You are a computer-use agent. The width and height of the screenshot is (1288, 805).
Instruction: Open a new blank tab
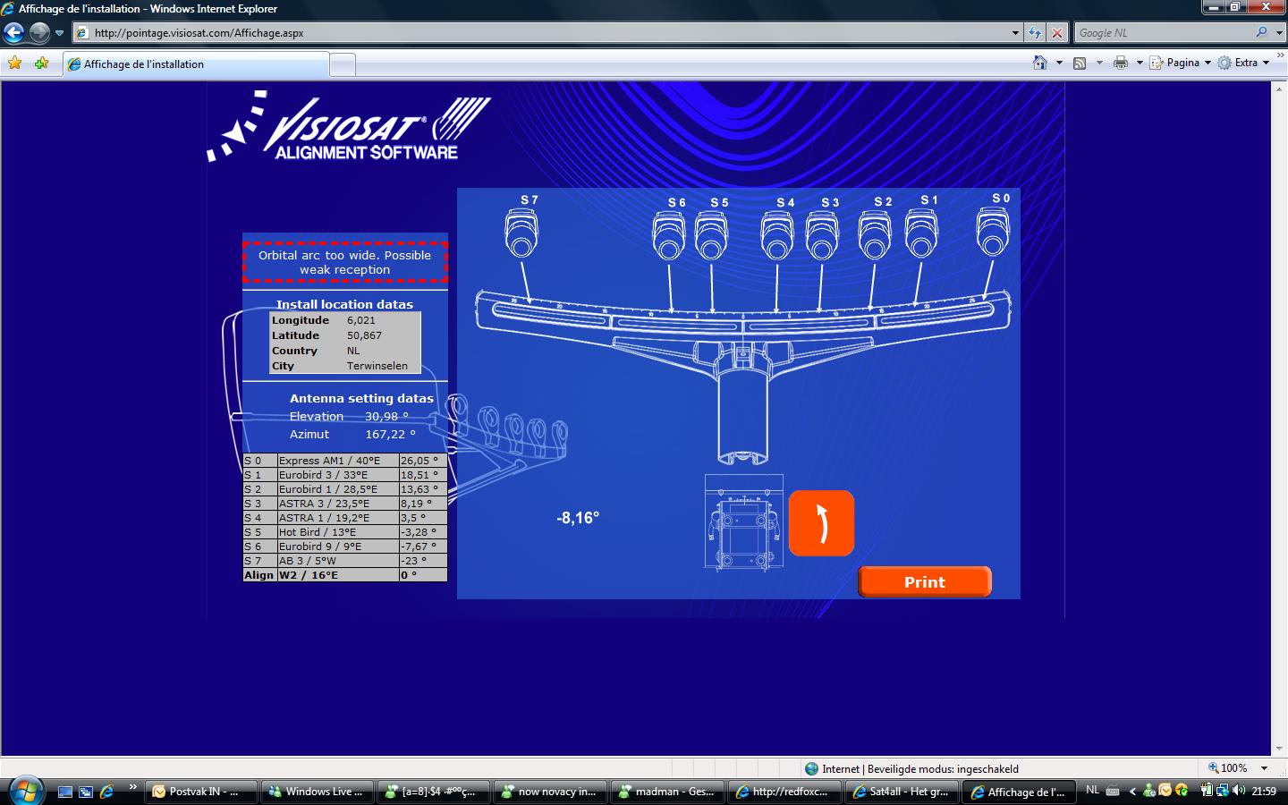coord(343,64)
